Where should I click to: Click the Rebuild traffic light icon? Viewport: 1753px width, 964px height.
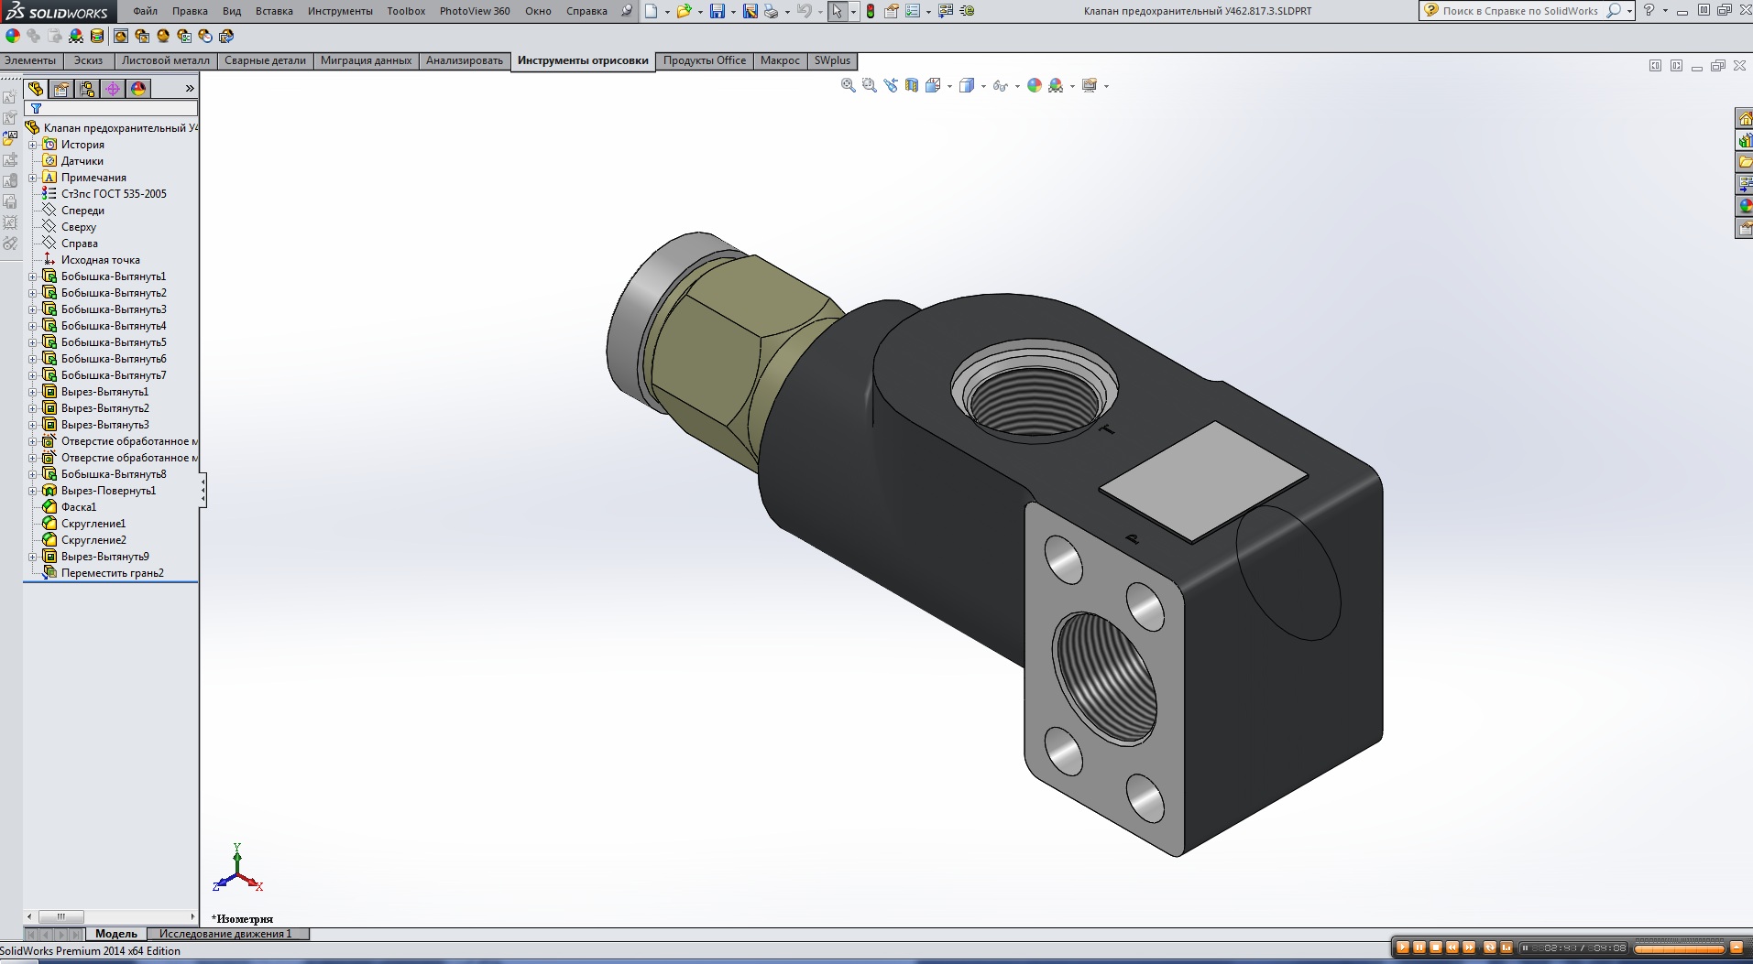(x=871, y=11)
